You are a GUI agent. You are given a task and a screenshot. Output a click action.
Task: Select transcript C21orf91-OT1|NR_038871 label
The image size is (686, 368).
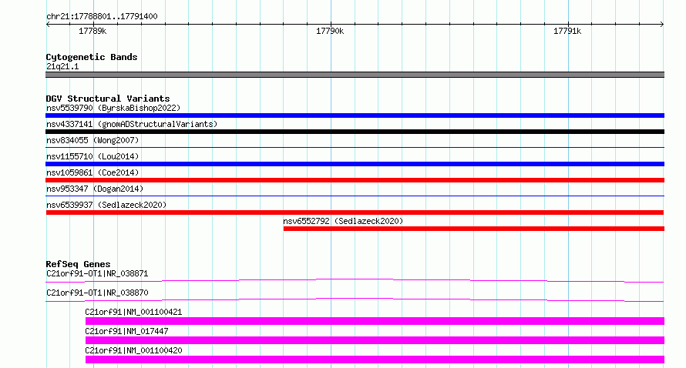pyautogui.click(x=97, y=273)
